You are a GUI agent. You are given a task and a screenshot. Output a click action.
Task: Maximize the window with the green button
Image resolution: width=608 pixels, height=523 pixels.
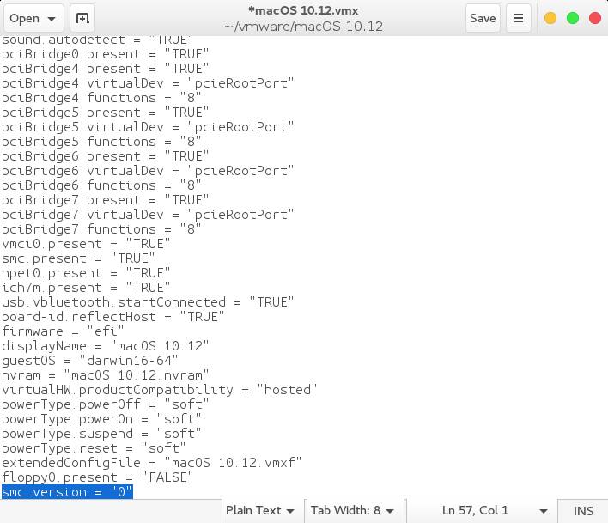pos(573,18)
